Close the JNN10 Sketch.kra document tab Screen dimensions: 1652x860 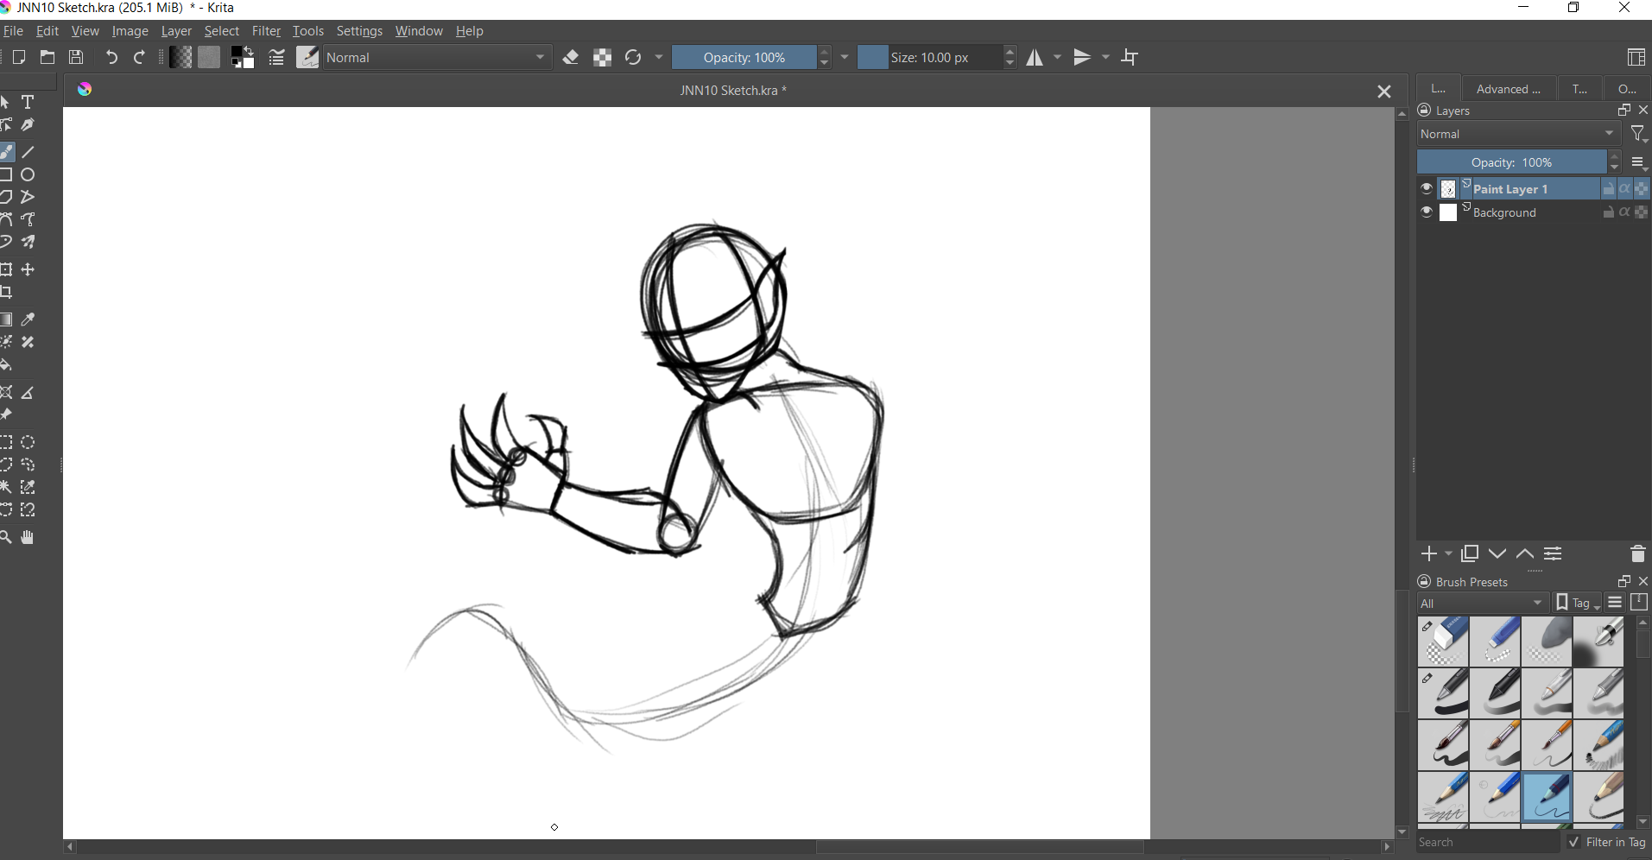1384,92
